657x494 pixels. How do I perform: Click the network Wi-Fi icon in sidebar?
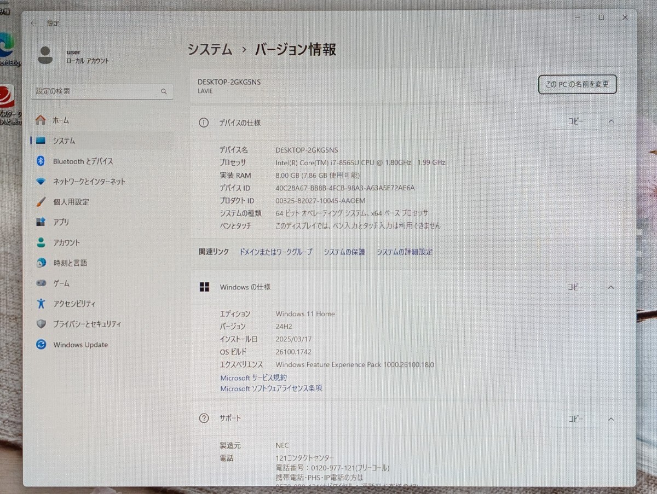pos(41,182)
